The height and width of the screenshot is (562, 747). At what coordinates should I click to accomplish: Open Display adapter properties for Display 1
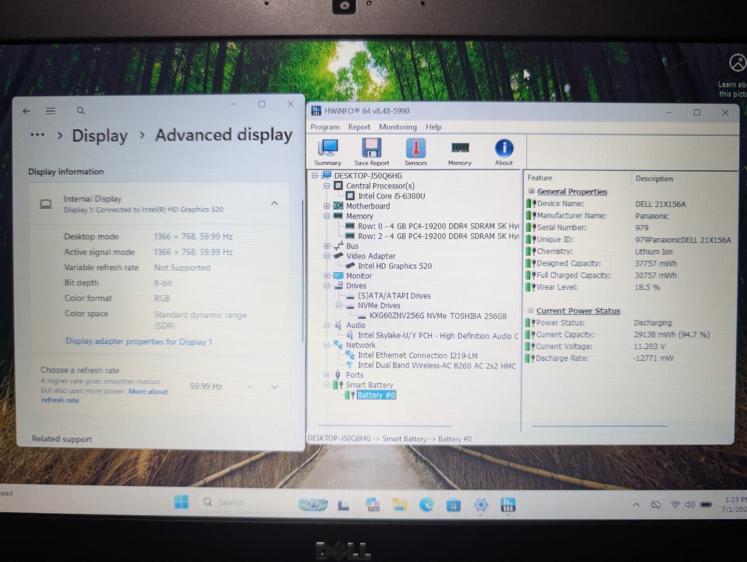(x=139, y=342)
